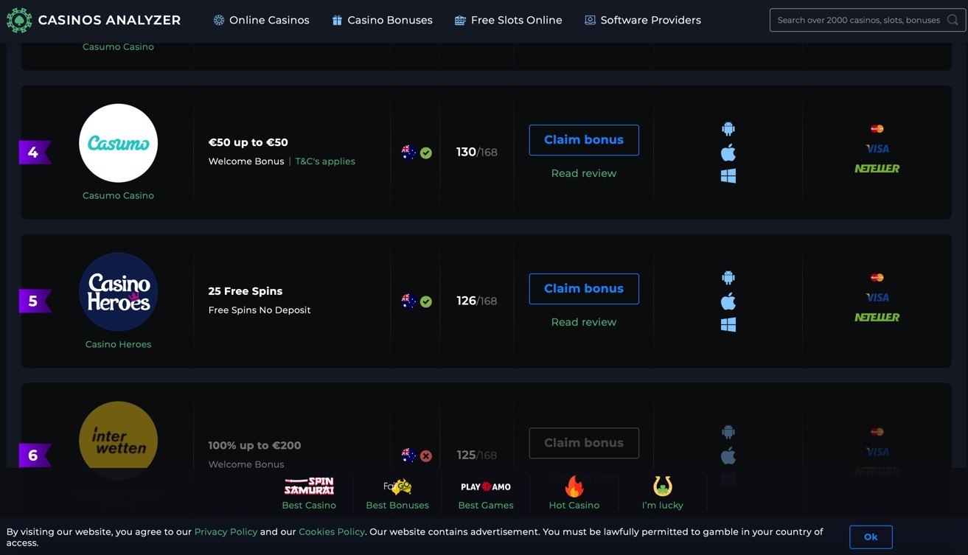This screenshot has width=968, height=555.
Task: Open Hot Casino flame shortcut
Action: (574, 494)
